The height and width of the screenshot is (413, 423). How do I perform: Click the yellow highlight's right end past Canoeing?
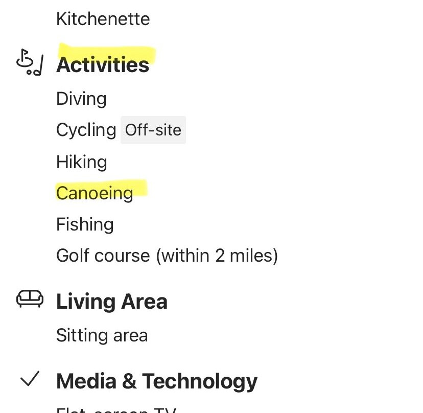140,189
